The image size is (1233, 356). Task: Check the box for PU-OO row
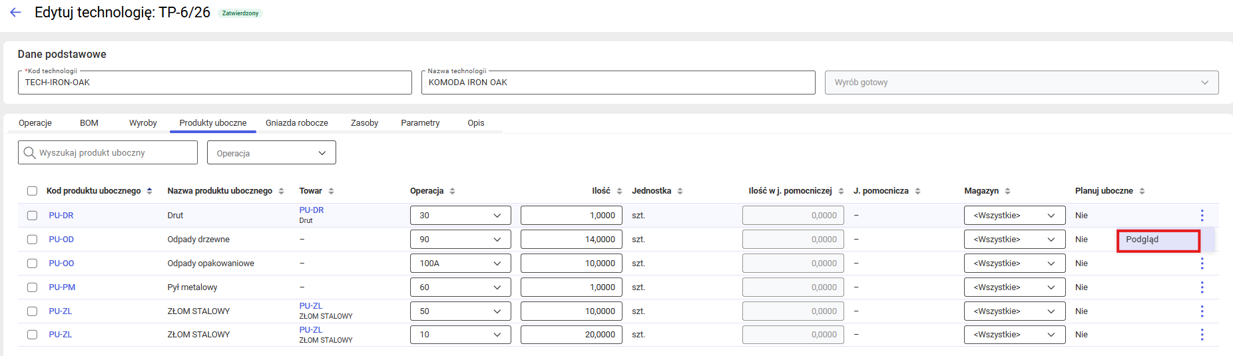32,264
